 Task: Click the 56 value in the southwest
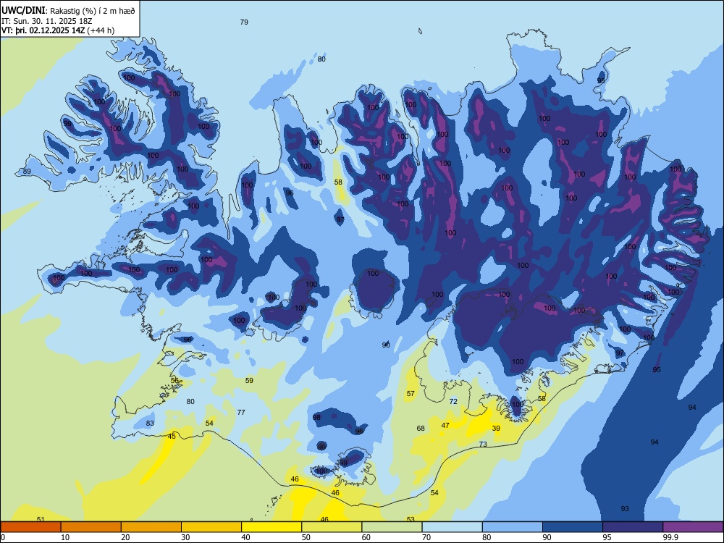174,380
